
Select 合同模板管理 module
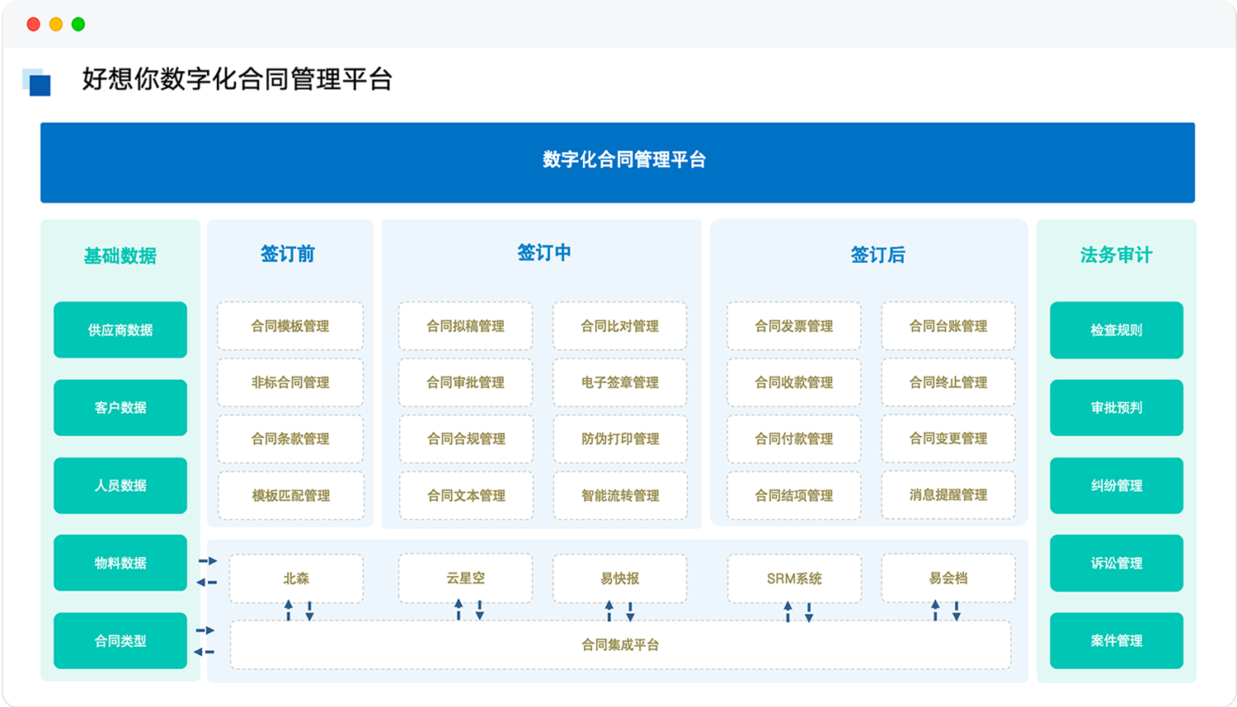coord(290,325)
